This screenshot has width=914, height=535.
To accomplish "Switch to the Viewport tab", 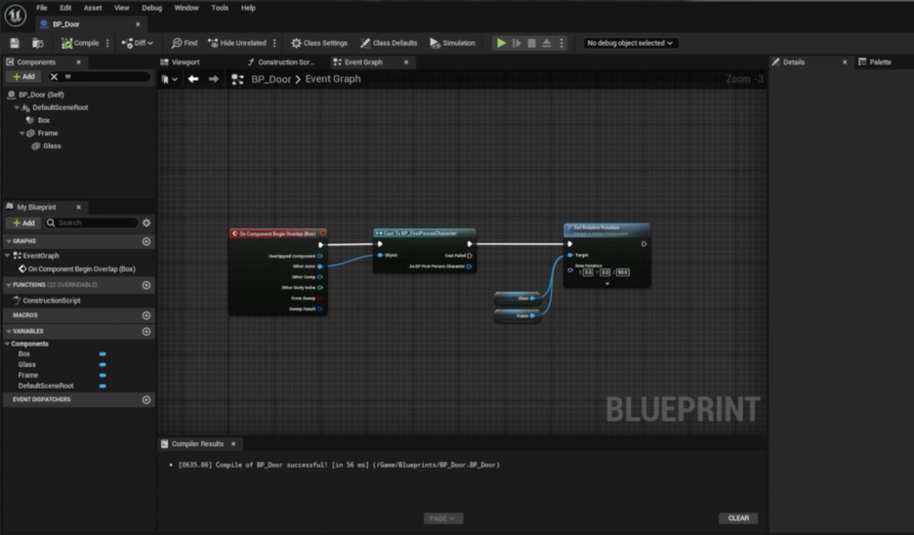I will [x=180, y=62].
